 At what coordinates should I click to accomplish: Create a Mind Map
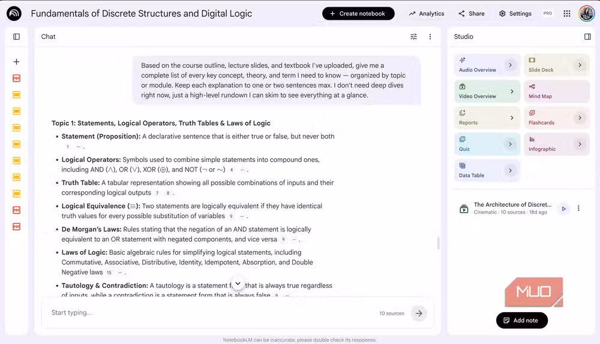click(x=557, y=91)
